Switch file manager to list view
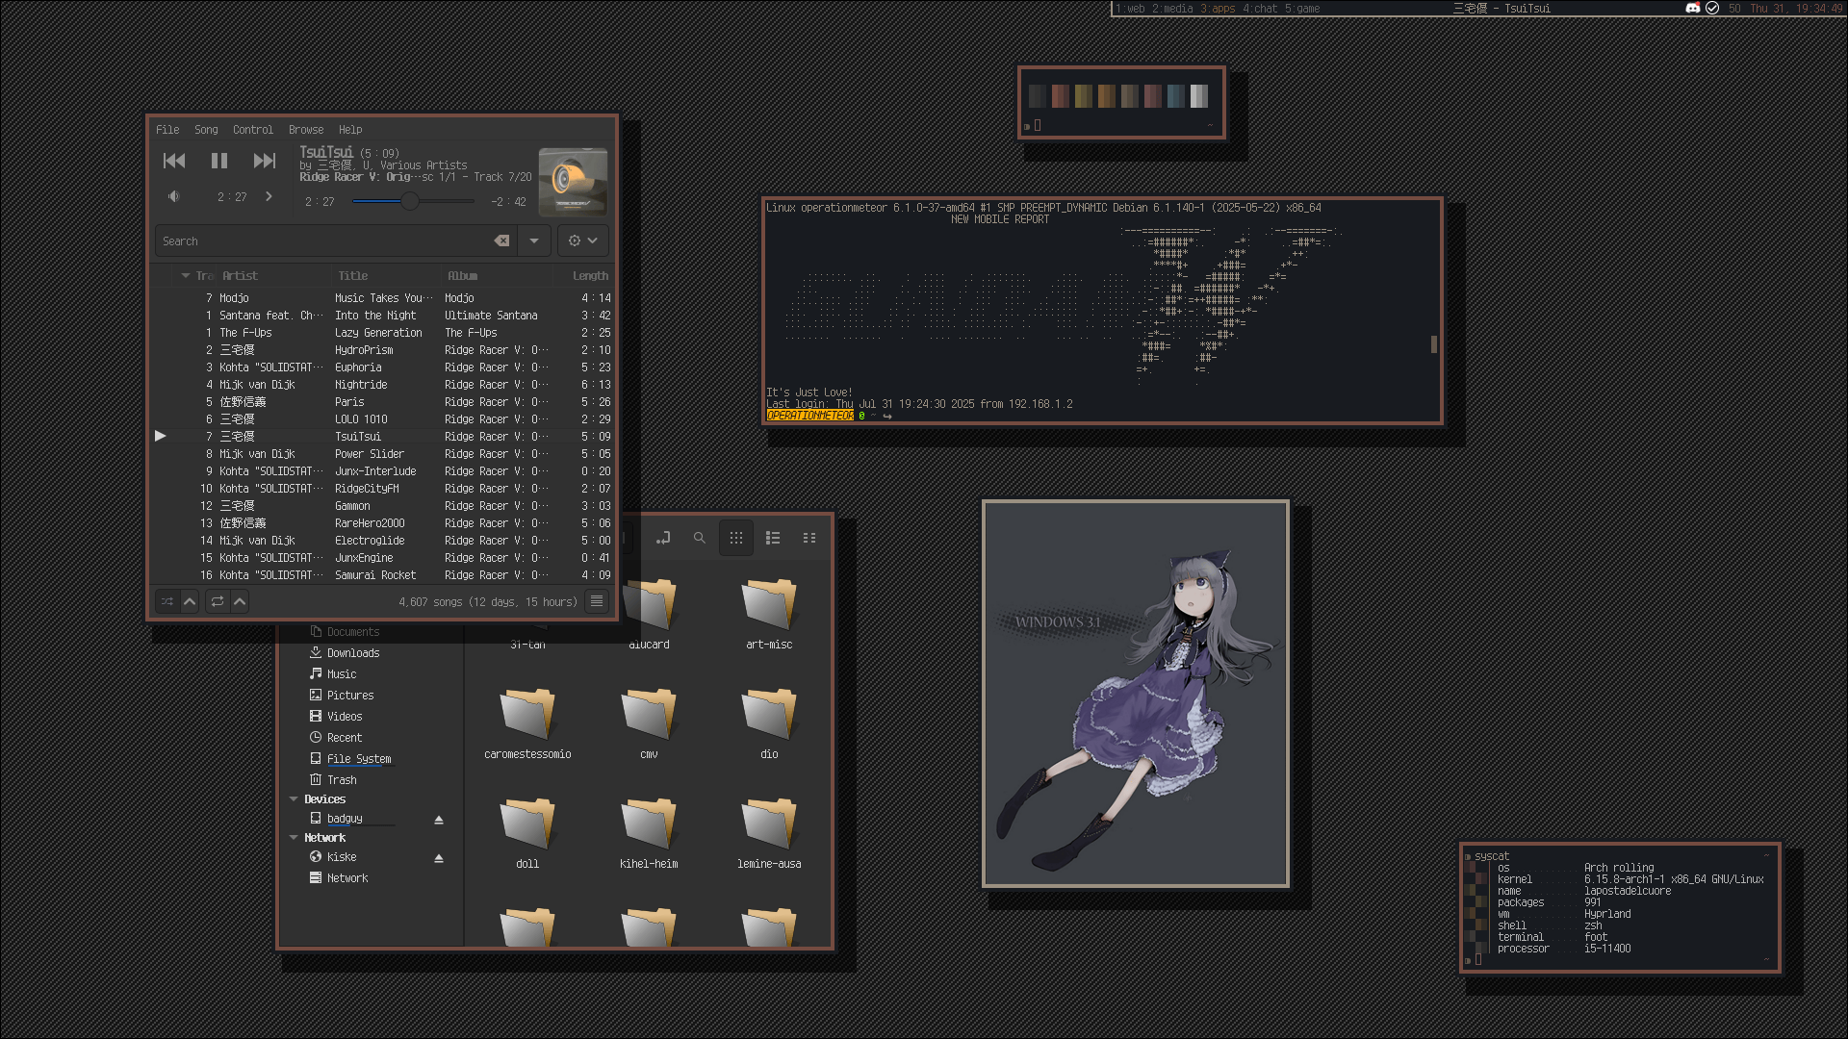This screenshot has height=1039, width=1848. coord(773,538)
